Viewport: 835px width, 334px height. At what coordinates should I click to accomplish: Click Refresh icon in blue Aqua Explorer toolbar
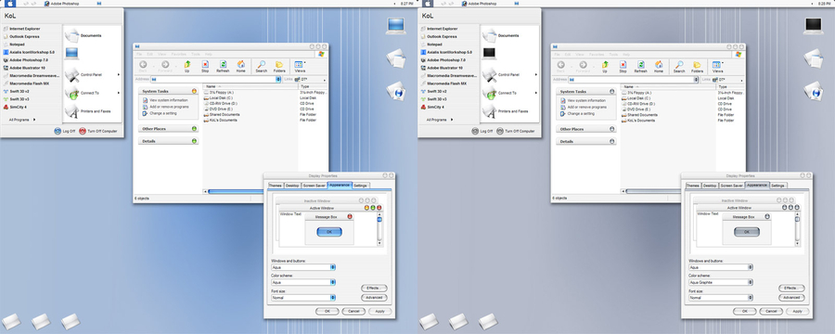[223, 64]
